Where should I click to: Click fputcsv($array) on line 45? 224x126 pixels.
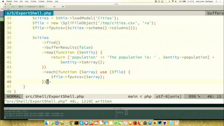click(x=85, y=77)
